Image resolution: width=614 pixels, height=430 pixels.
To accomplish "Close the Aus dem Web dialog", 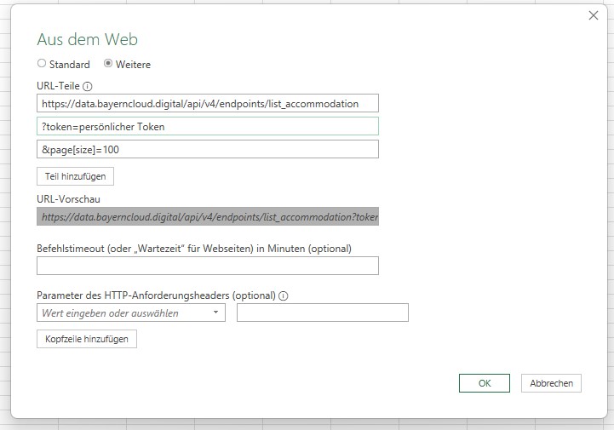I will pos(593,15).
